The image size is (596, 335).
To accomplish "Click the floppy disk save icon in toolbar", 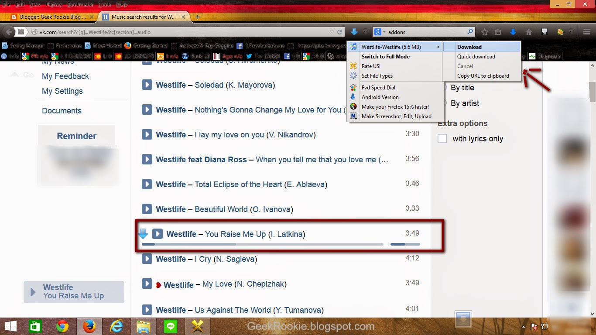I will [x=544, y=32].
